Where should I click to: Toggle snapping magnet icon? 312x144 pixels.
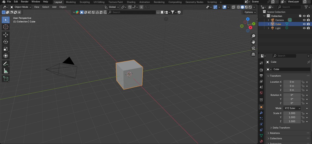pos(130,7)
